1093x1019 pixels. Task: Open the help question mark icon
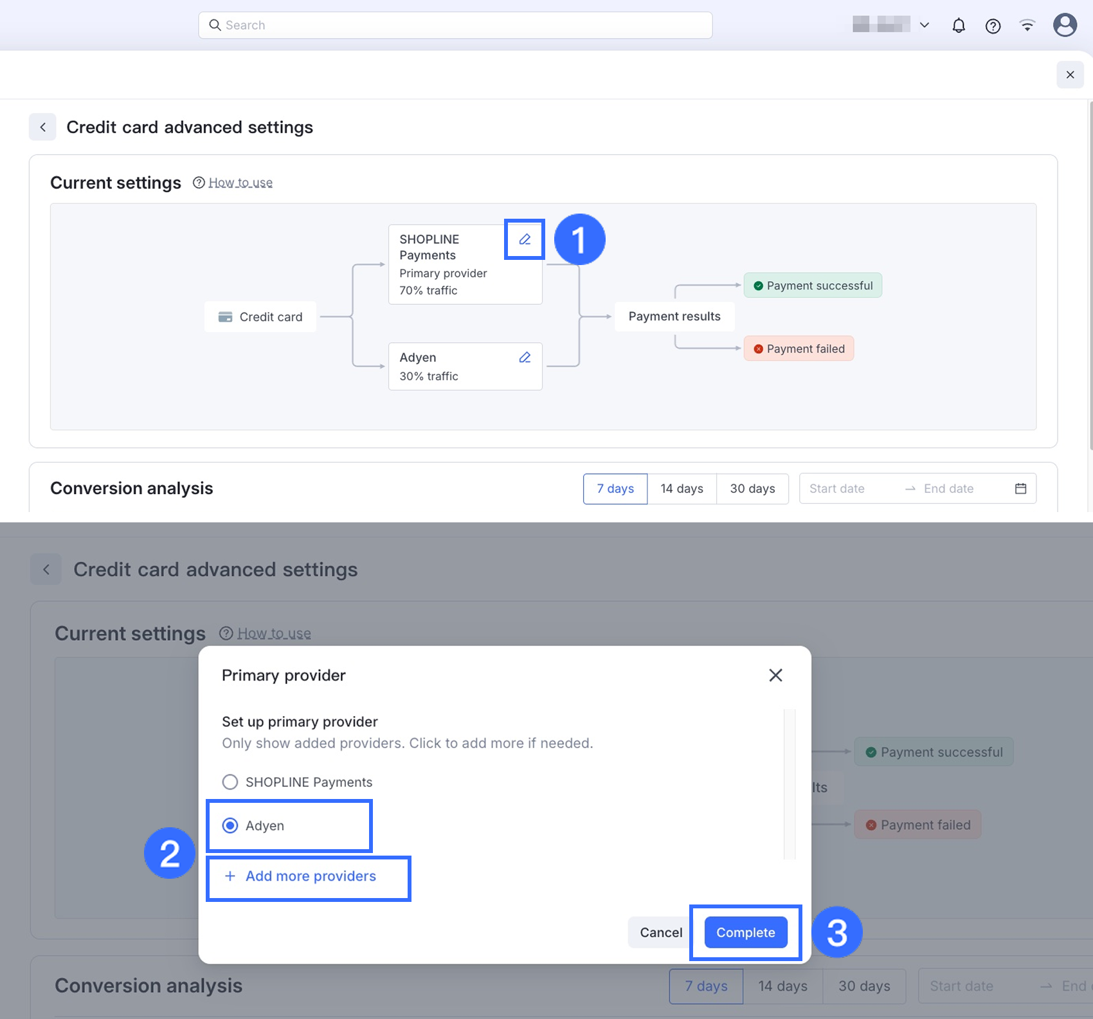(x=993, y=26)
